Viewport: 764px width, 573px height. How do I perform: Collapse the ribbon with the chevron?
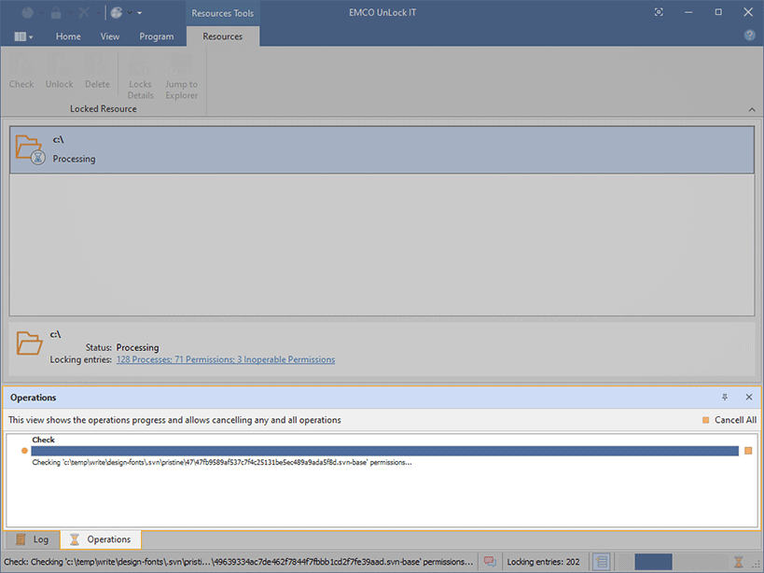(x=752, y=110)
